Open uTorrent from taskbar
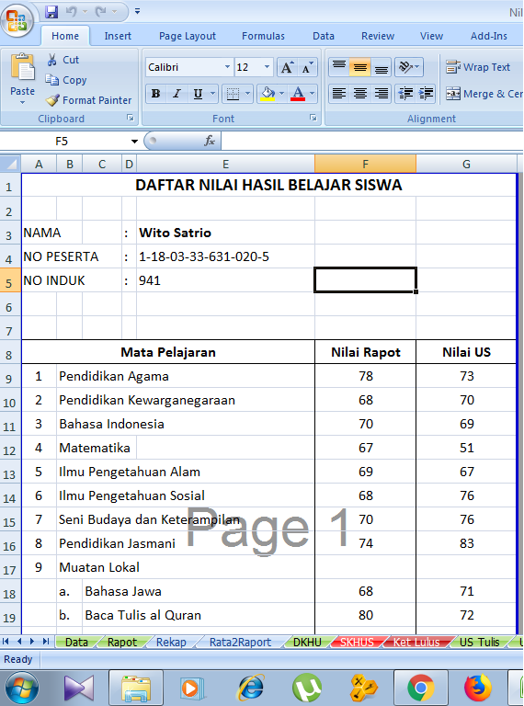The width and height of the screenshot is (524, 706). pyautogui.click(x=306, y=688)
